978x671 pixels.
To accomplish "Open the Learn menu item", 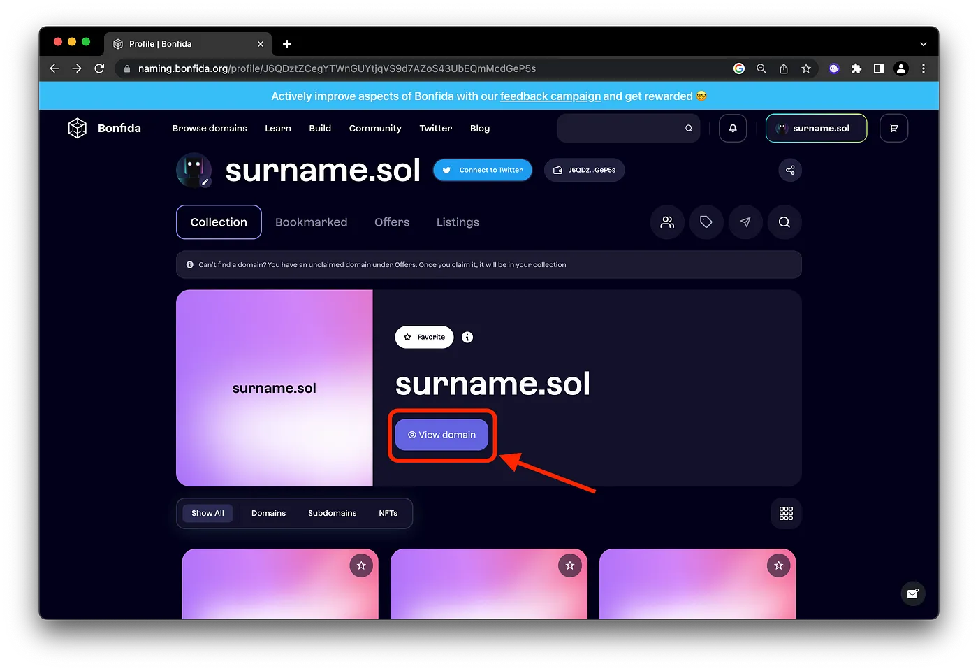I will [278, 128].
